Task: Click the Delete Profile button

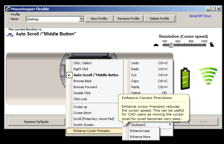Action: click(x=159, y=19)
